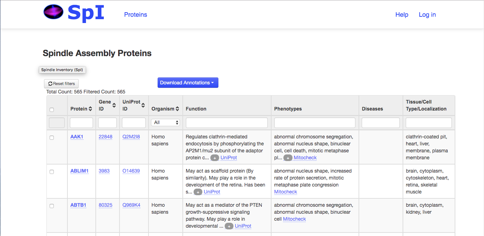Screen dimensions: 484x236
Task: Open the Proteins nav item
Action: [x=136, y=15]
